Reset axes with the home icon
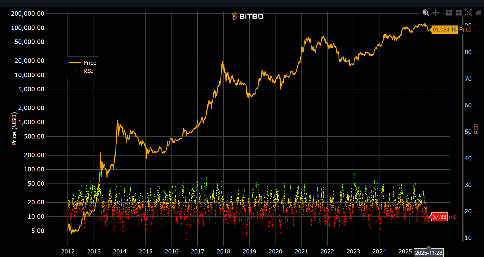Screen dimensions: 484x257 click(479, 13)
